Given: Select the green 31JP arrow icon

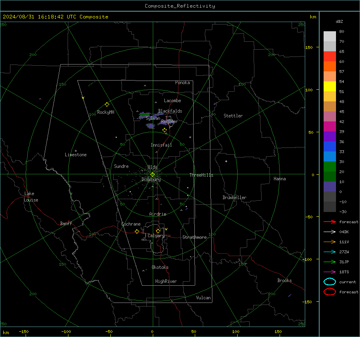Looking at the screenshot, I should (330, 262).
